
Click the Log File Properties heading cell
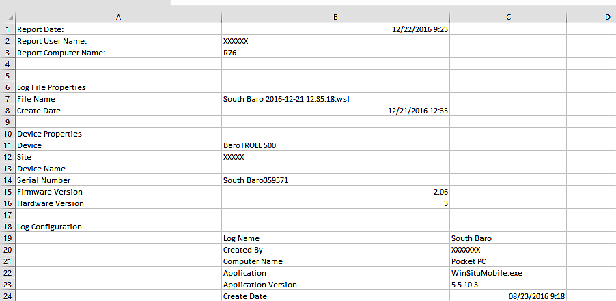(118, 87)
